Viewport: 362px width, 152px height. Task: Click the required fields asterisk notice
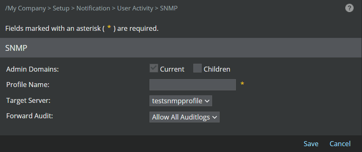[x=82, y=29]
